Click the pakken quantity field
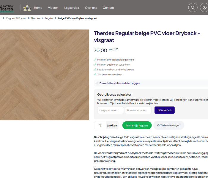The height and width of the screenshot is (178, 208). [100, 125]
